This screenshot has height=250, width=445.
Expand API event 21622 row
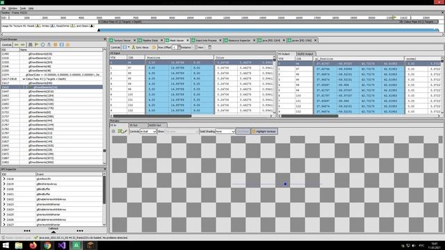[x=4, y=199]
